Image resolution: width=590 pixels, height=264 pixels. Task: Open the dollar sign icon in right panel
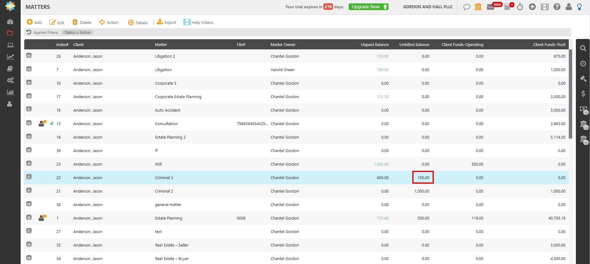pyautogui.click(x=583, y=94)
